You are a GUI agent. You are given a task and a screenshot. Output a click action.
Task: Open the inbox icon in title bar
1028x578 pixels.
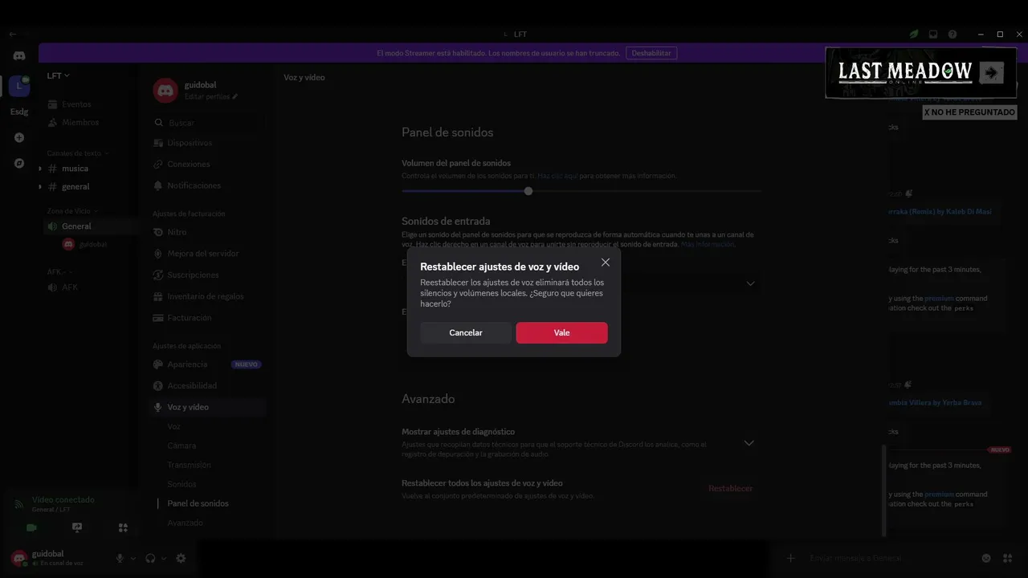tap(933, 35)
